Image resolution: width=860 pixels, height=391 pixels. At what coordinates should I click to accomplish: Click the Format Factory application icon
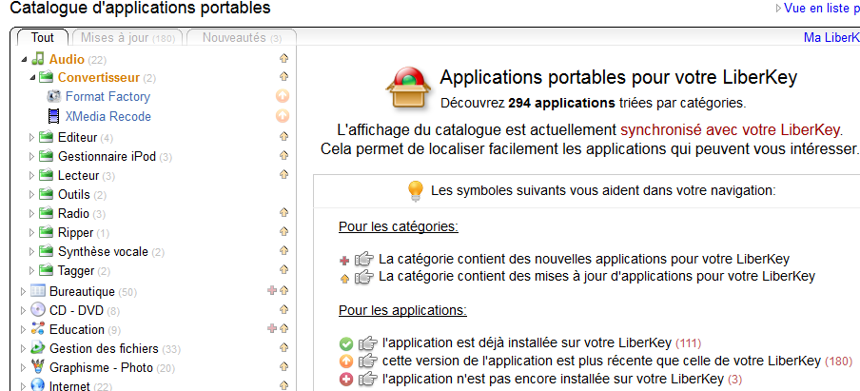pos(53,97)
